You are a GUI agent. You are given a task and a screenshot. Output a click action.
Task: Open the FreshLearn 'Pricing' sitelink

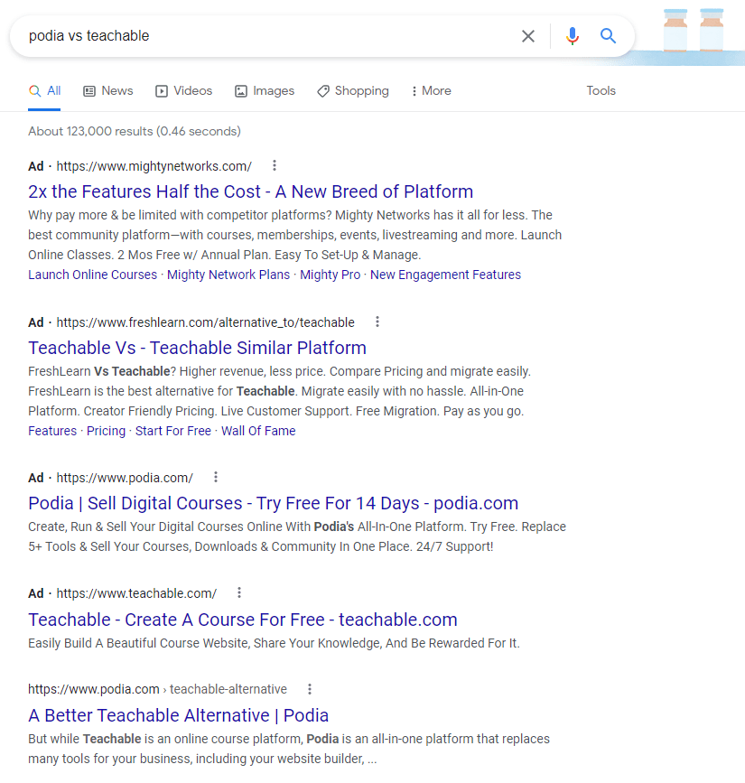click(106, 431)
